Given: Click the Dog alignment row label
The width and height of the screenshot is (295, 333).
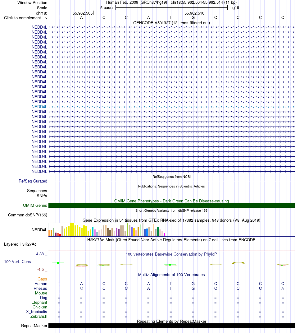Looking at the screenshot, I should (x=43, y=298).
